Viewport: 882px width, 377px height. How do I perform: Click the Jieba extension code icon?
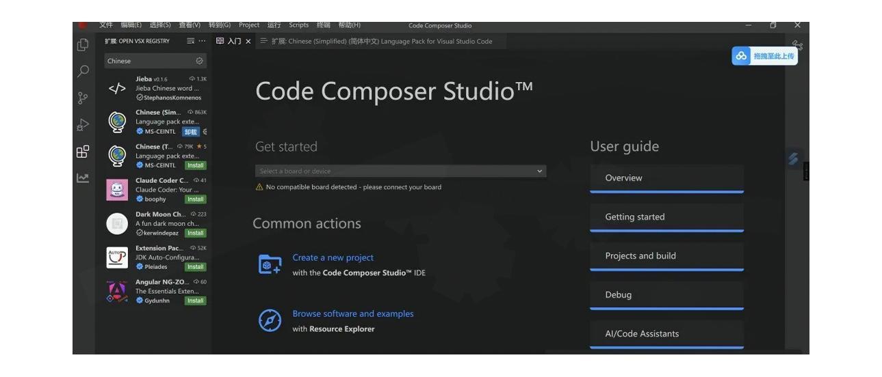[117, 88]
